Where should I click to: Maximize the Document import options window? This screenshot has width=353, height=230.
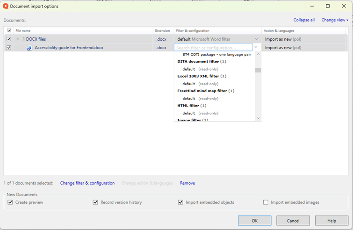[328, 6]
